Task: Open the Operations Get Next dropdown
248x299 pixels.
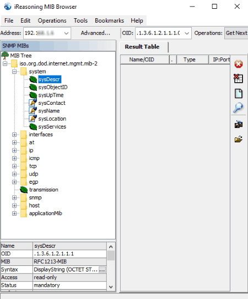Action: tap(236, 33)
